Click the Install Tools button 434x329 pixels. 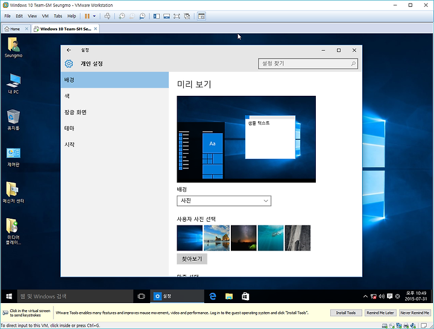tap(346, 313)
